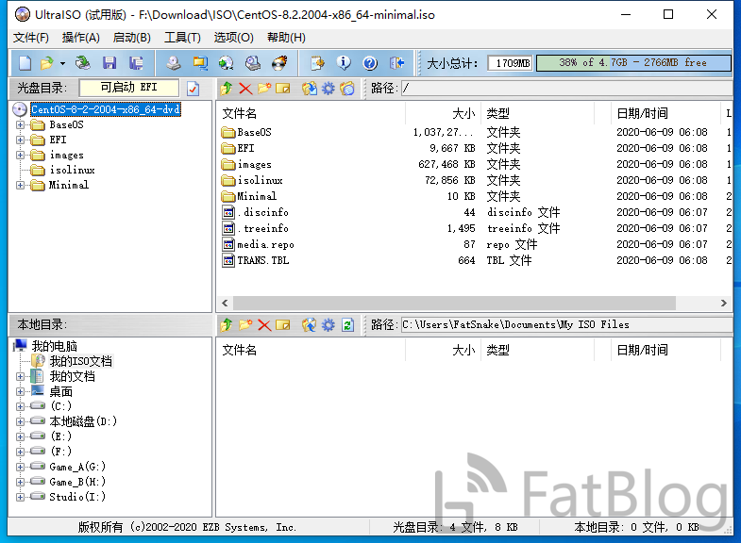
Task: Sort disc files by 大小 column header
Action: pyautogui.click(x=443, y=114)
